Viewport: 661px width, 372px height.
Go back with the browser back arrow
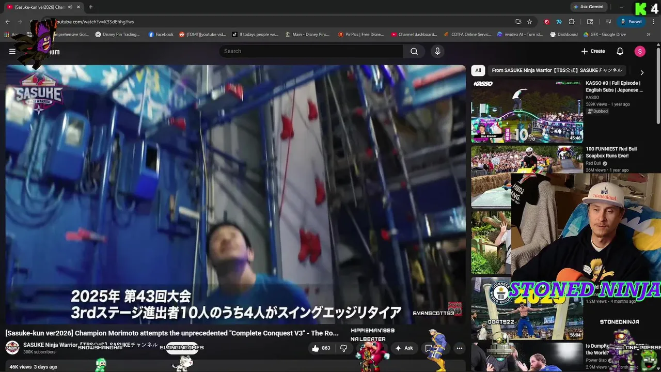pos(7,22)
